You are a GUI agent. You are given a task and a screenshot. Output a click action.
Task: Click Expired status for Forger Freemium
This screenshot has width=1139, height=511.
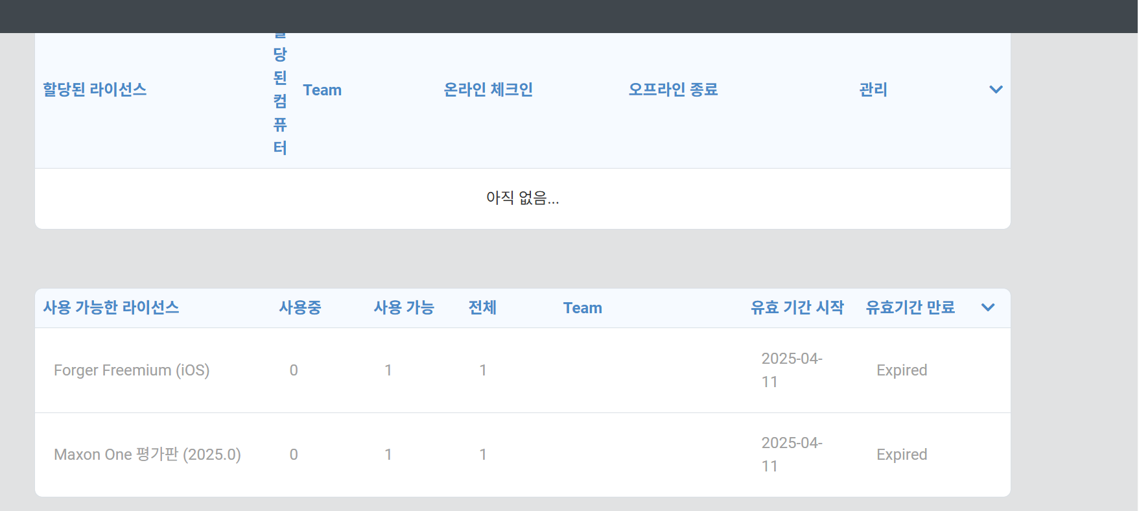click(902, 370)
